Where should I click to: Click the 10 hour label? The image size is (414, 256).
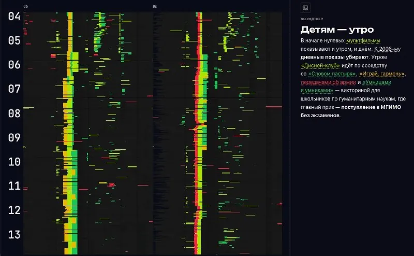point(14,162)
